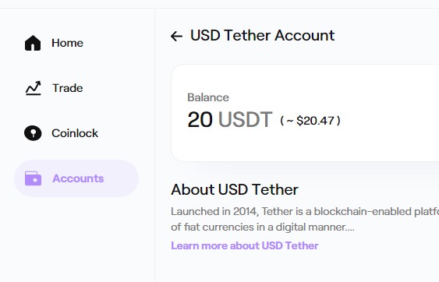Select the USDT currency text
Viewport: 439px width, 282px height.
tap(246, 119)
